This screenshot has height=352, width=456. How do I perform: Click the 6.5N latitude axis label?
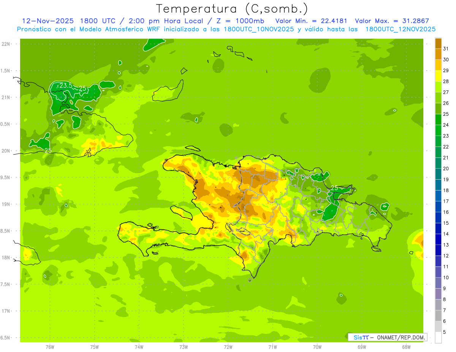point(6,338)
